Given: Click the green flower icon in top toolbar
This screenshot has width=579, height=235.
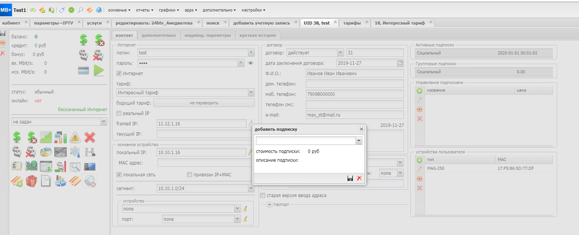Looking at the screenshot, I should 71,10.
